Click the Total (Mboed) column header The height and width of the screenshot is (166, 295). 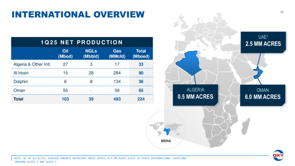coord(141,53)
